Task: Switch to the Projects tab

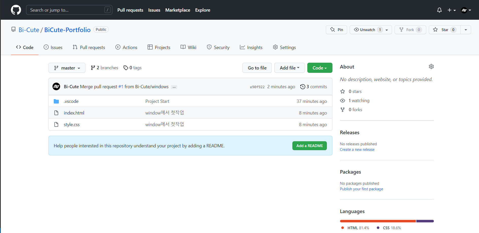Action: (x=159, y=47)
